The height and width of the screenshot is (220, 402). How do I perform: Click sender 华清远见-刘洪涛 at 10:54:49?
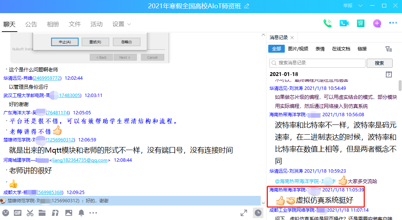286,88
